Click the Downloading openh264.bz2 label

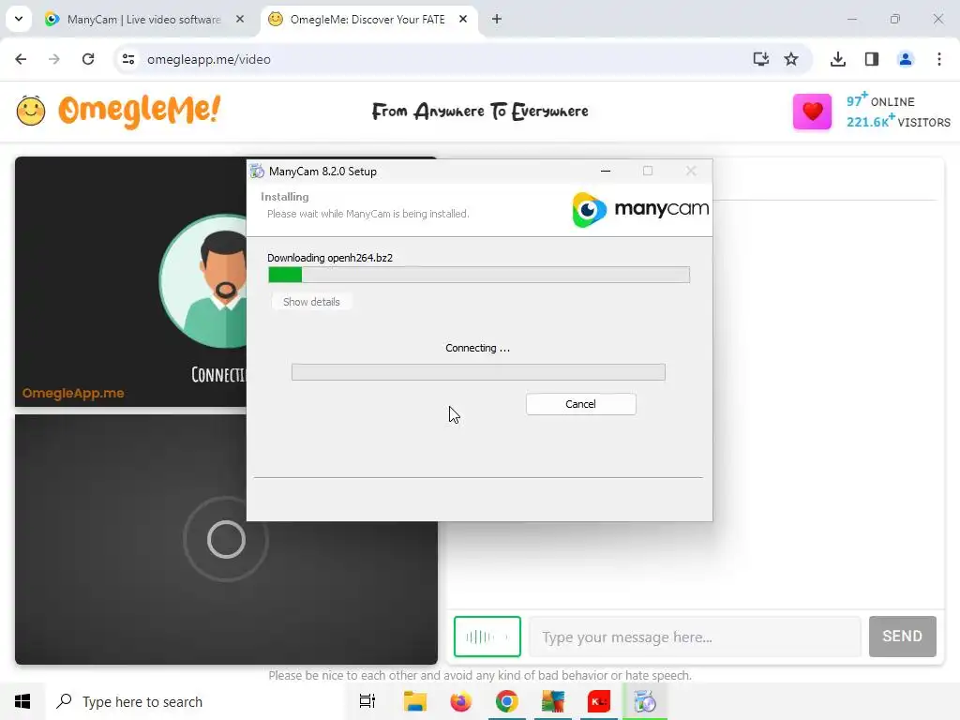(330, 258)
